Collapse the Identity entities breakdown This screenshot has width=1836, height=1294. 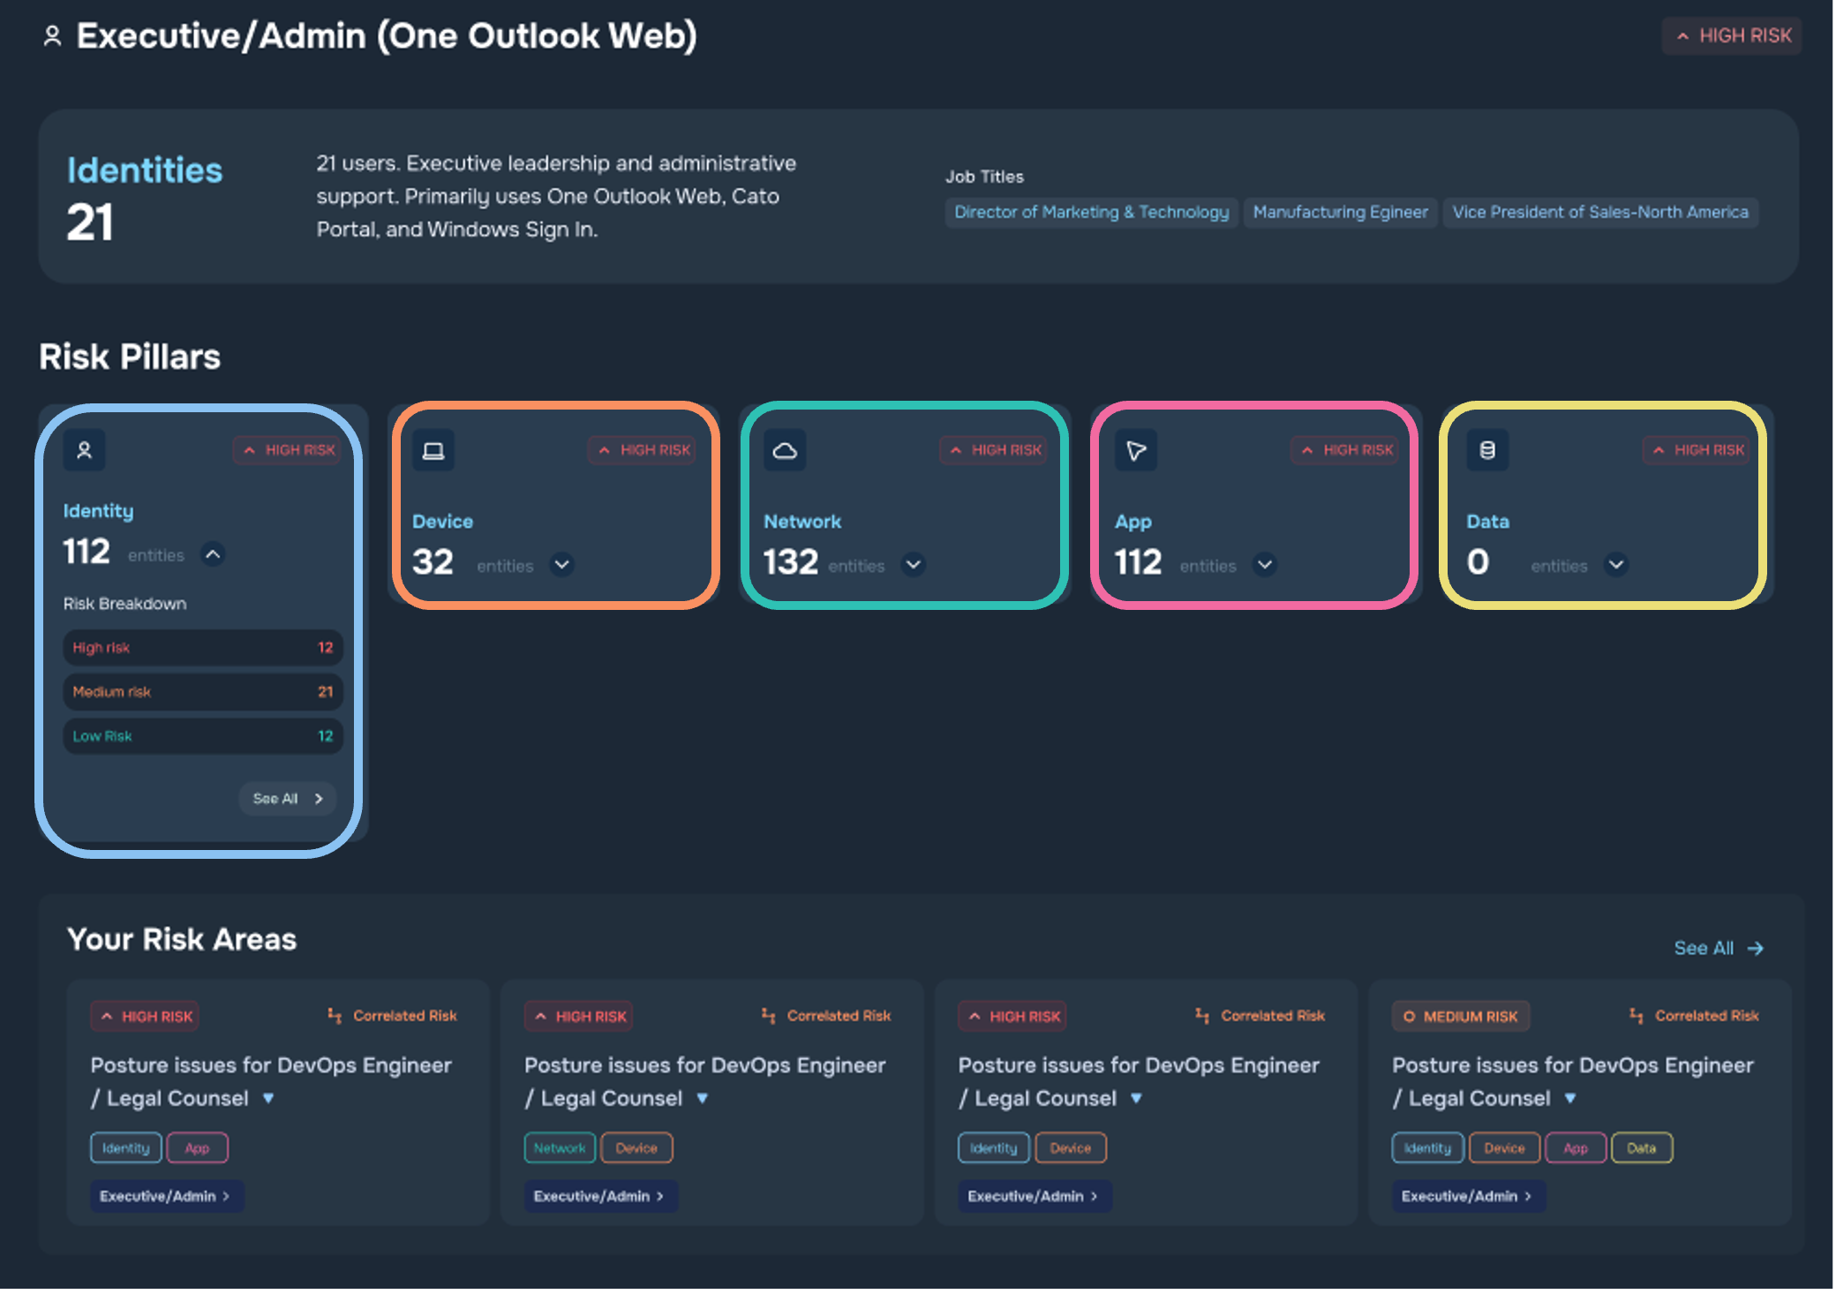(213, 554)
